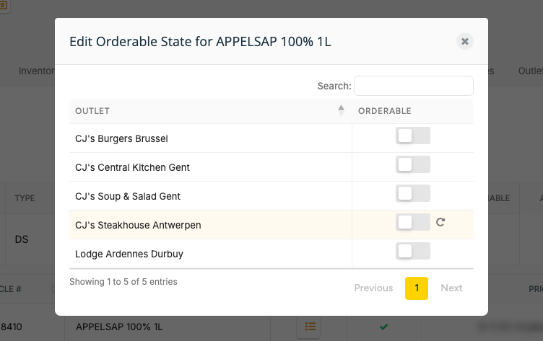Focus the Search input field

tap(414, 86)
